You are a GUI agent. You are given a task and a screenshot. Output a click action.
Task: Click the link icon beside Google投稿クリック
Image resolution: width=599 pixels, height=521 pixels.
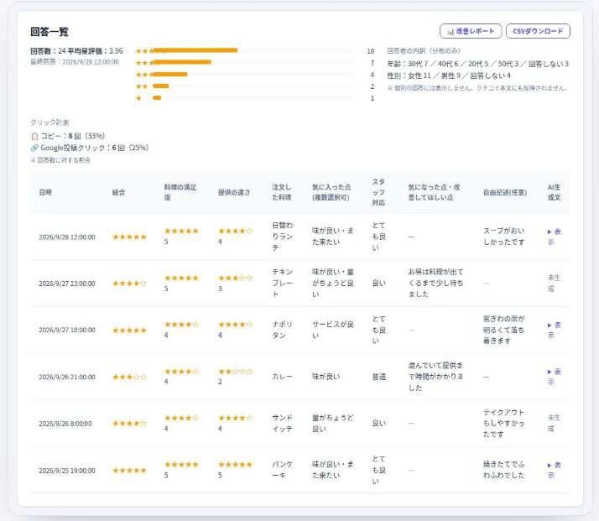coord(34,148)
